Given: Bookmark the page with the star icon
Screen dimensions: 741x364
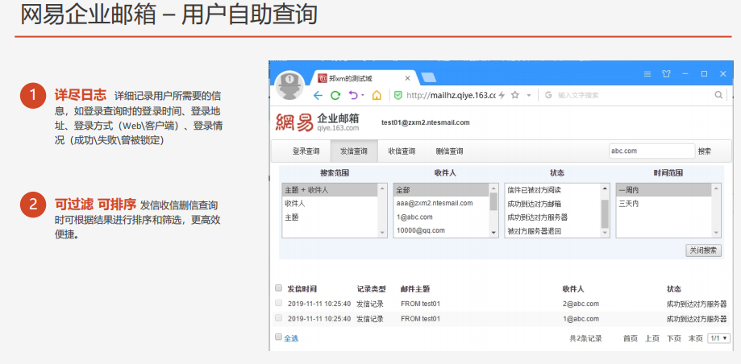Looking at the screenshot, I should (x=515, y=95).
